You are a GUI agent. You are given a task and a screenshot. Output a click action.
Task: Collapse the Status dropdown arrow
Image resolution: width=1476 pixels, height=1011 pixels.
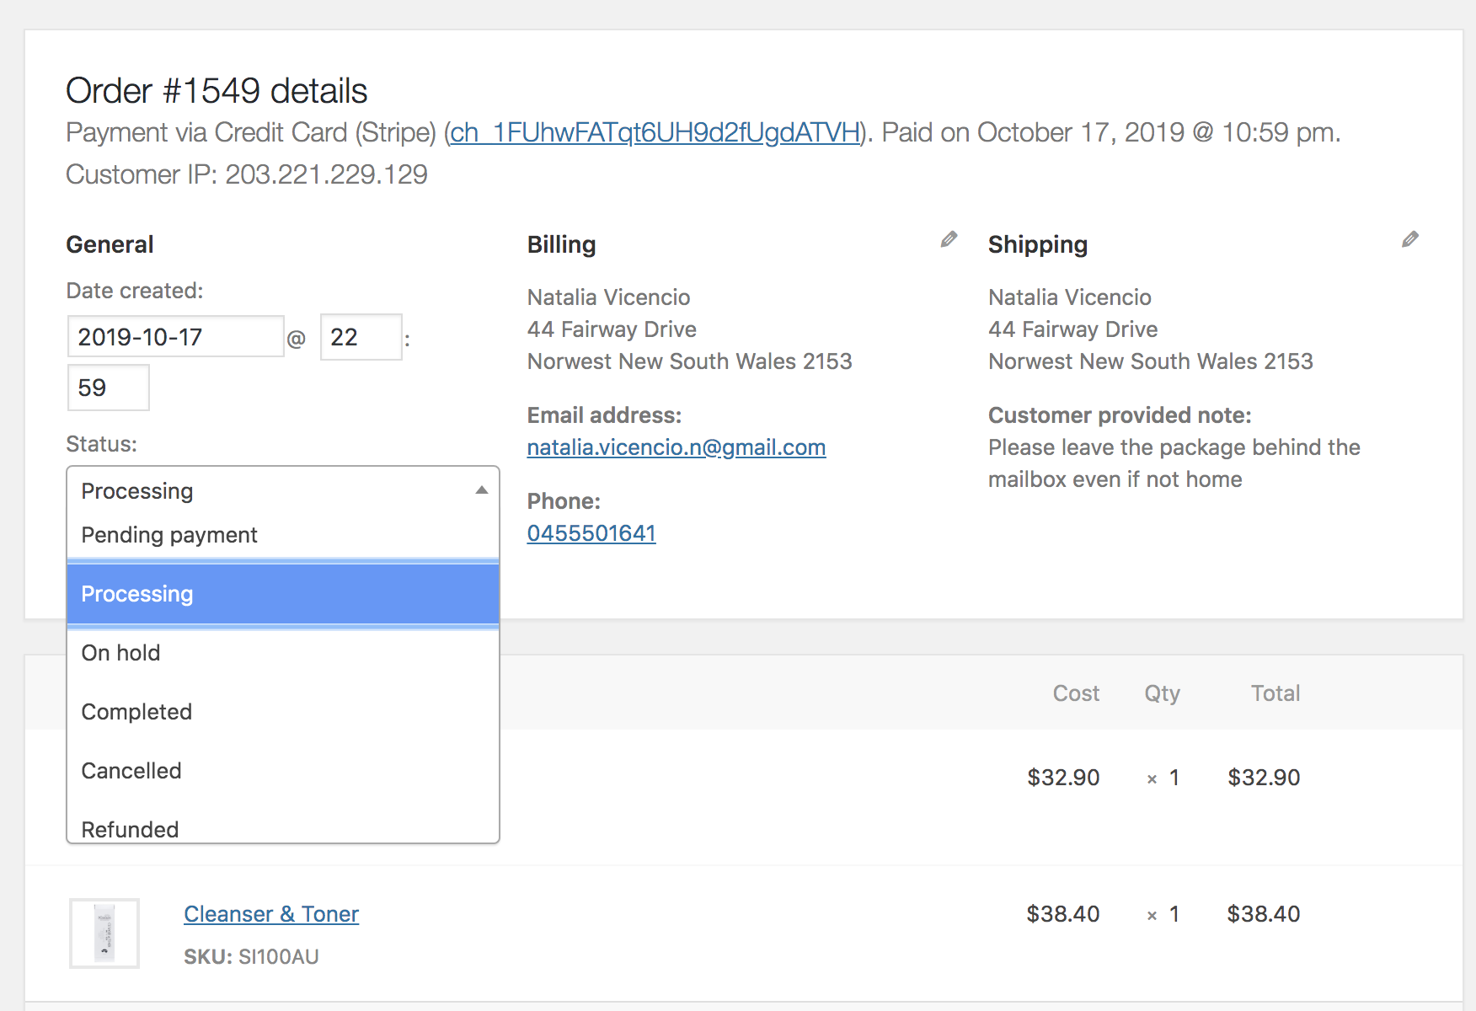click(x=481, y=490)
